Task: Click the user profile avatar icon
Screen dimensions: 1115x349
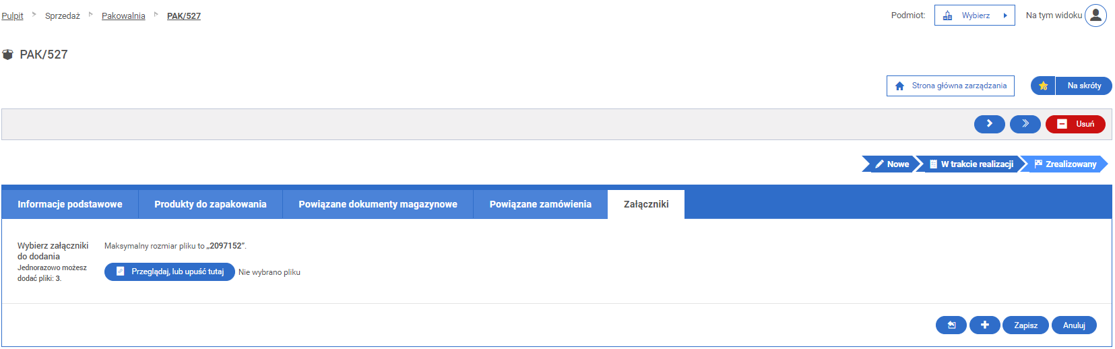Action: pyautogui.click(x=1095, y=15)
